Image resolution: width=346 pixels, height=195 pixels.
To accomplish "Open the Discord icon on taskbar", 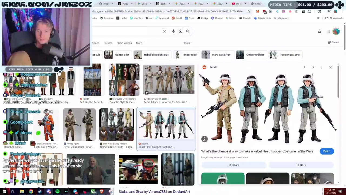I will pyautogui.click(x=49, y=191).
